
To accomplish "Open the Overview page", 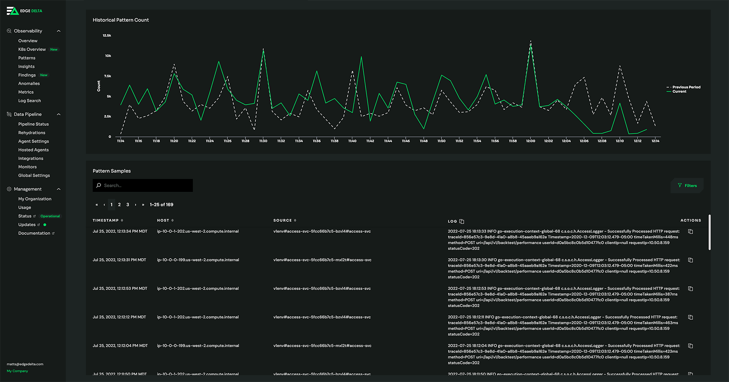I will [28, 41].
